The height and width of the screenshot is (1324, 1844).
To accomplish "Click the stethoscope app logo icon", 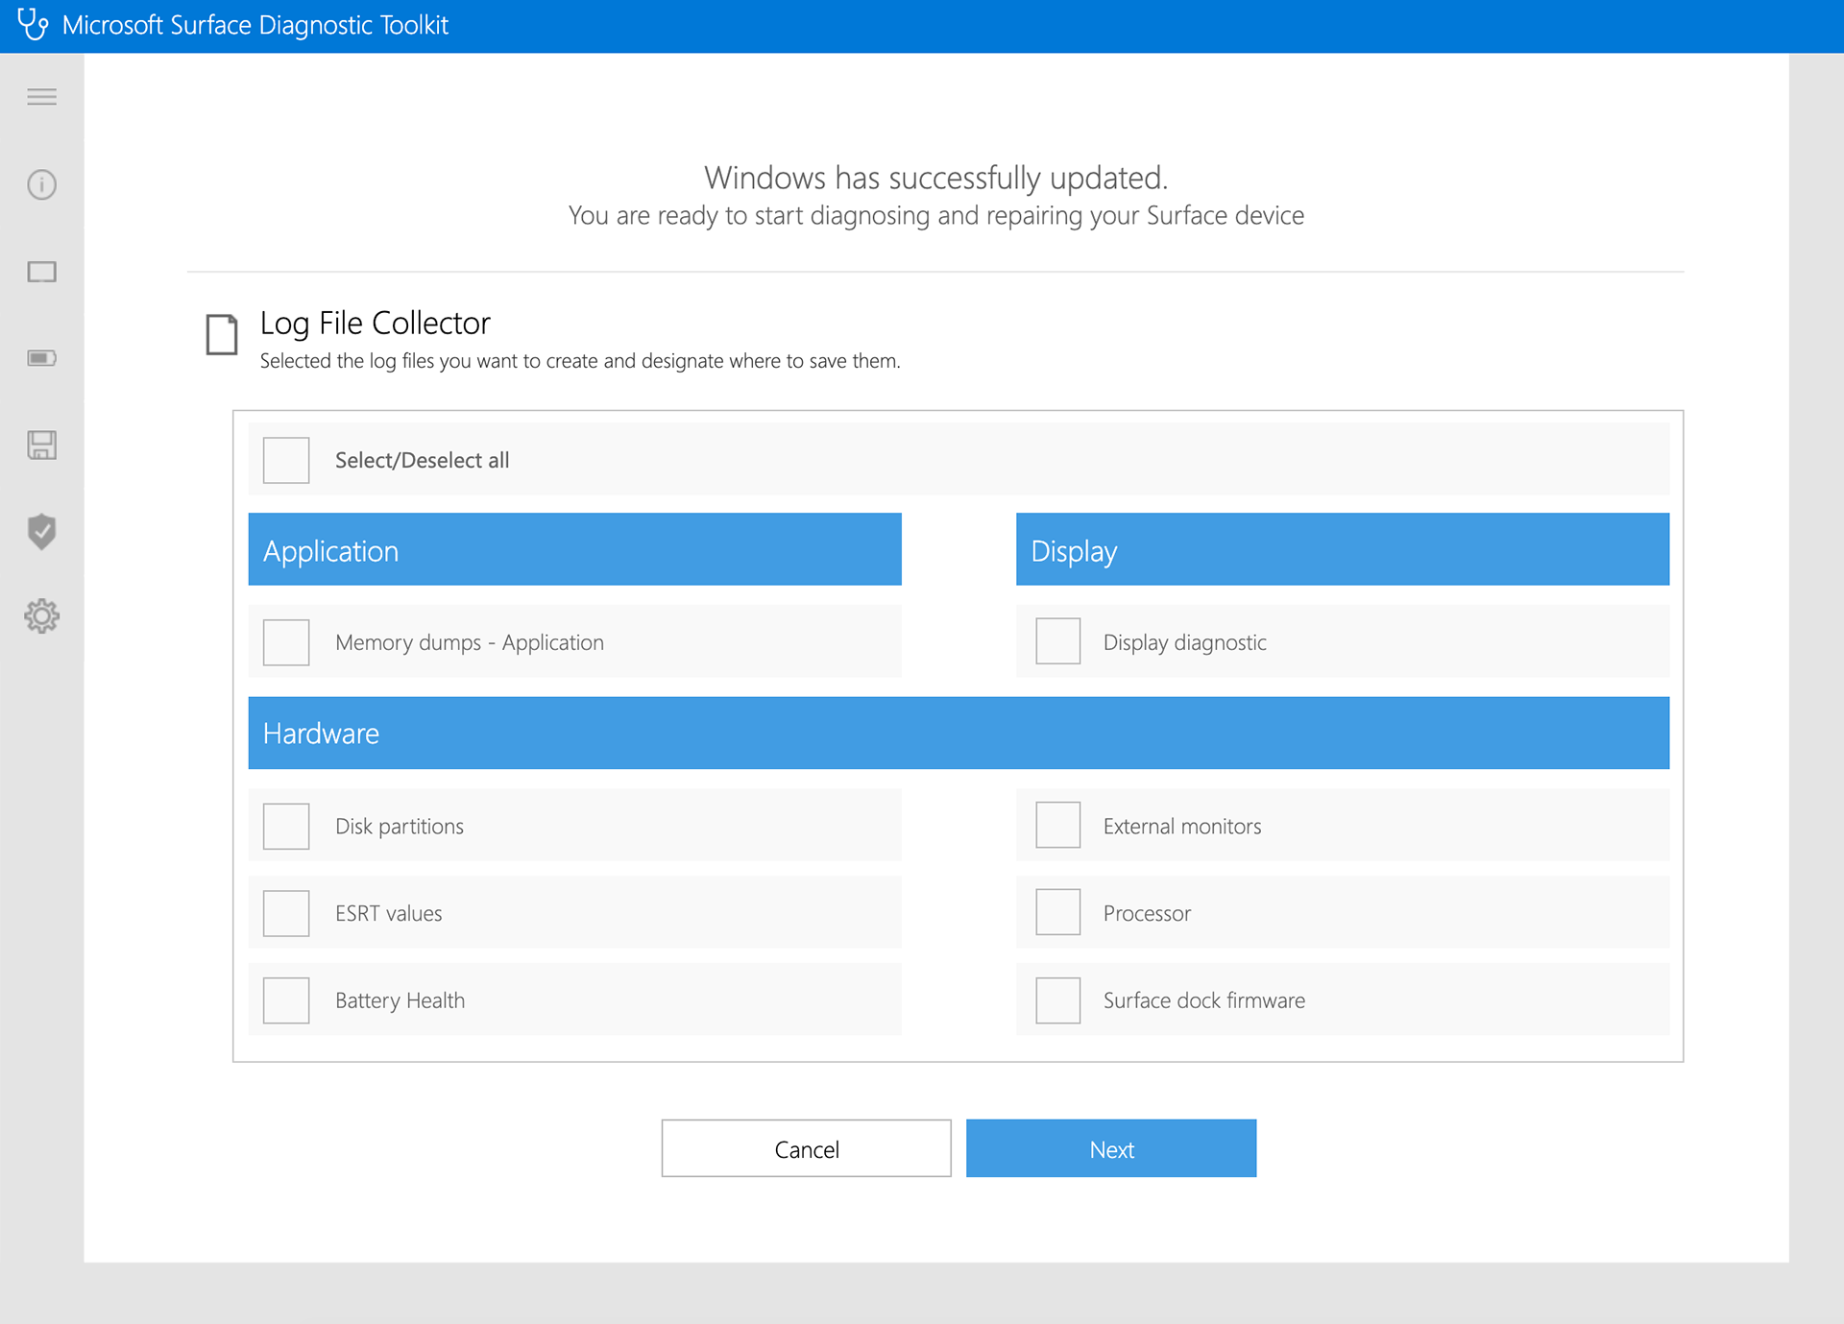I will (33, 24).
